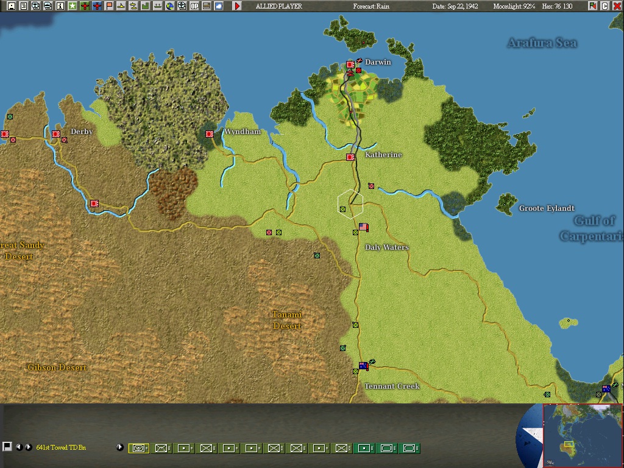Screen dimensions: 624x468
Task: Click the white flag icon beside unit name
Action: click(x=7, y=447)
